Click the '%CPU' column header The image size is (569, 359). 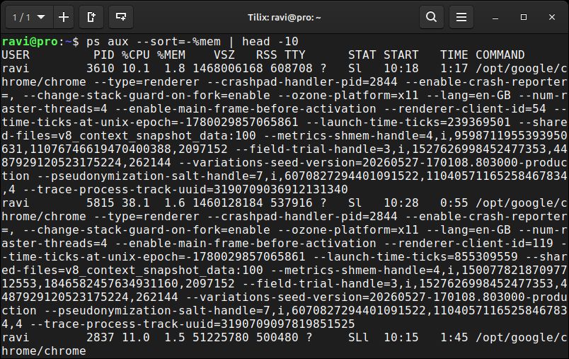136,55
